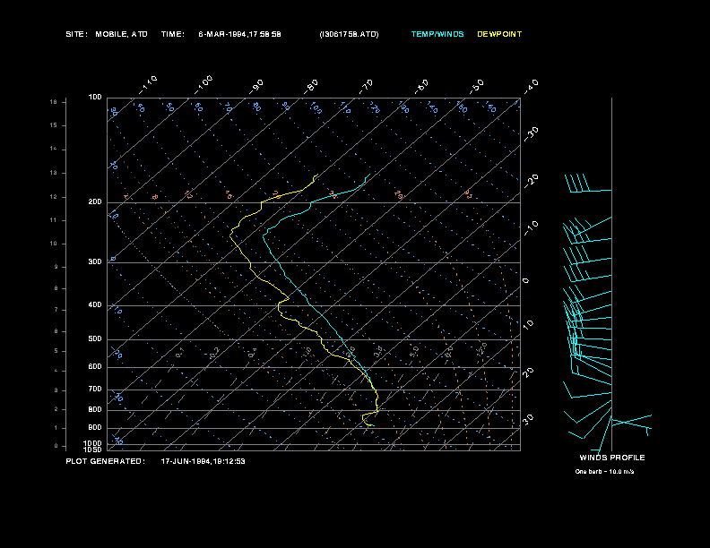Click the 9 km mark on height axis

tap(56, 267)
